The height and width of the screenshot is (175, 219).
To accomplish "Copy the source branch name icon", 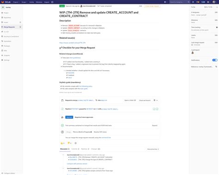I will pos(96,100).
